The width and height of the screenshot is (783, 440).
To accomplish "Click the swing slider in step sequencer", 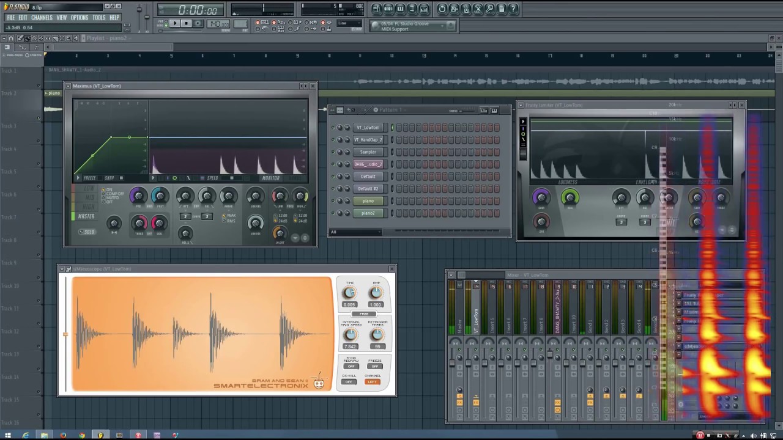I will pos(467,111).
